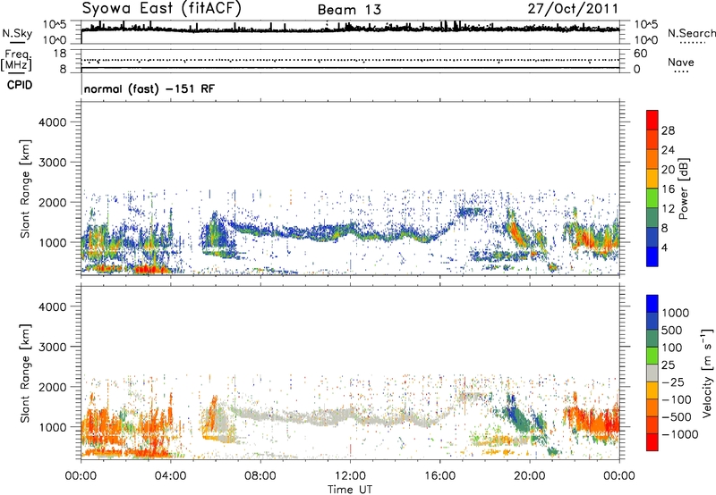The image size is (716, 495).
Task: Click the 'N.Search' legend label
Action: pos(691,33)
